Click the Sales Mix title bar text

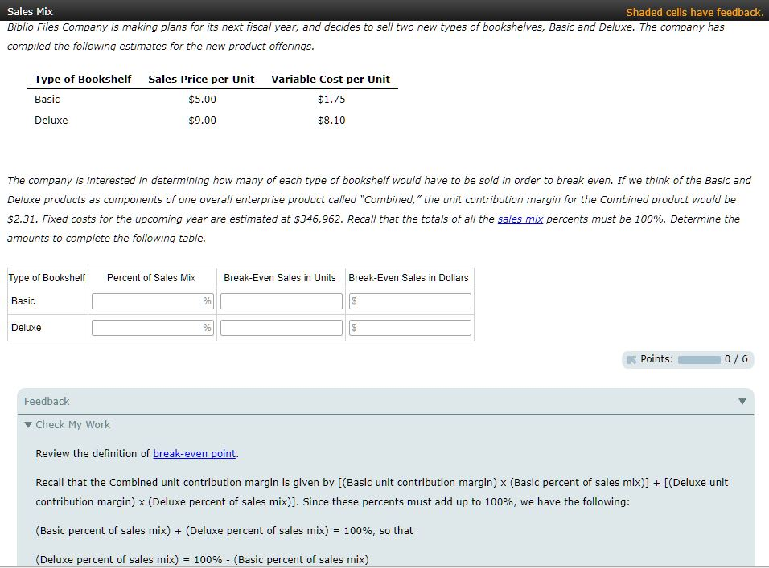tap(30, 11)
